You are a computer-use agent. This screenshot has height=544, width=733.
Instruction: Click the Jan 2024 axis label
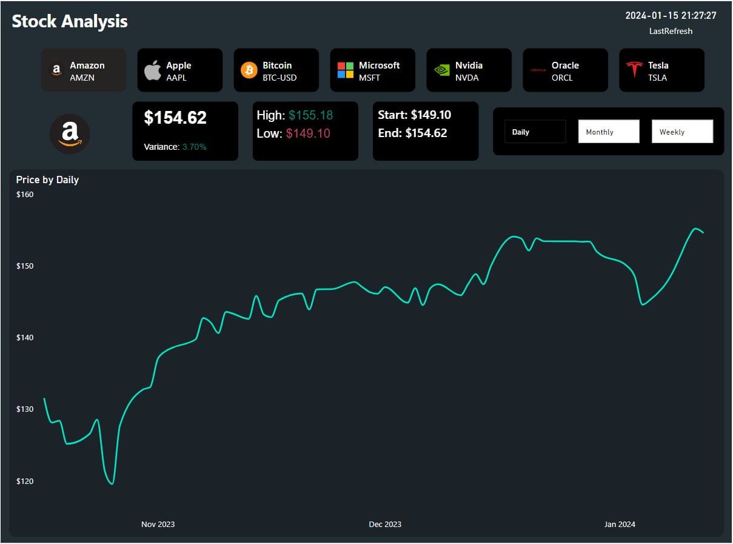pyautogui.click(x=620, y=524)
